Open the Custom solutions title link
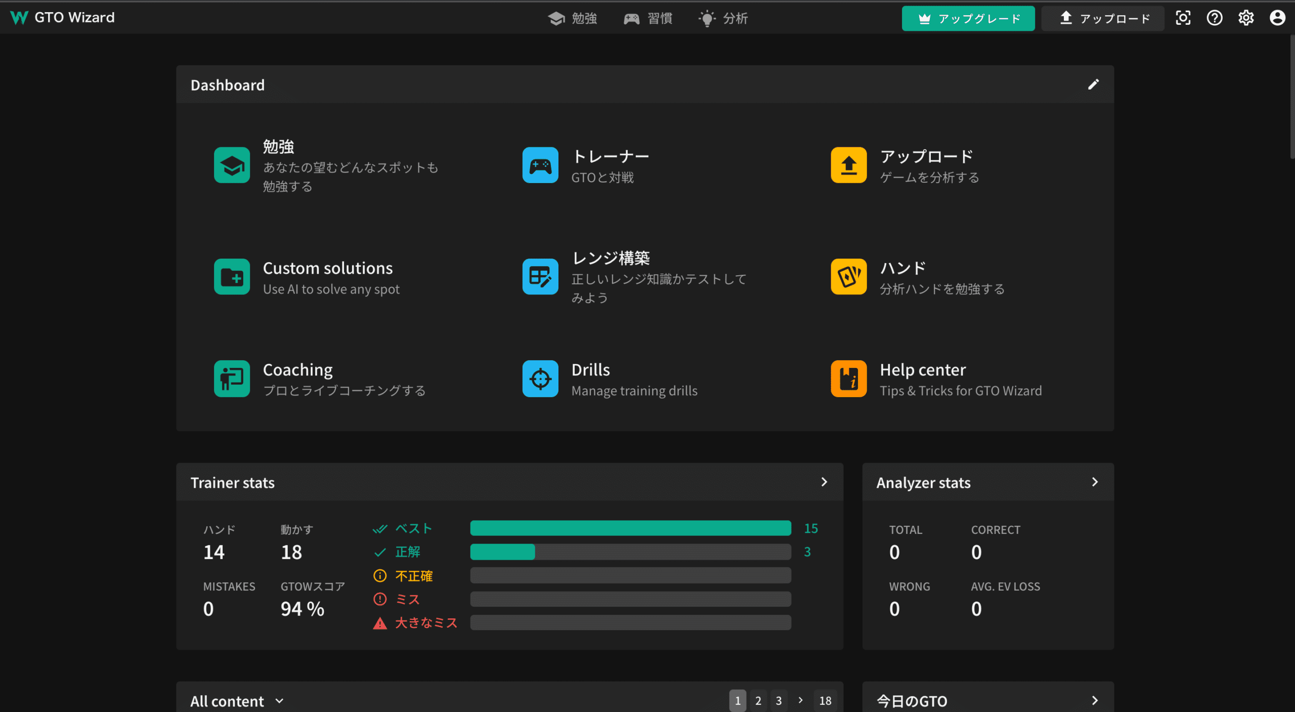Screen dimensions: 1295x712 [328, 268]
